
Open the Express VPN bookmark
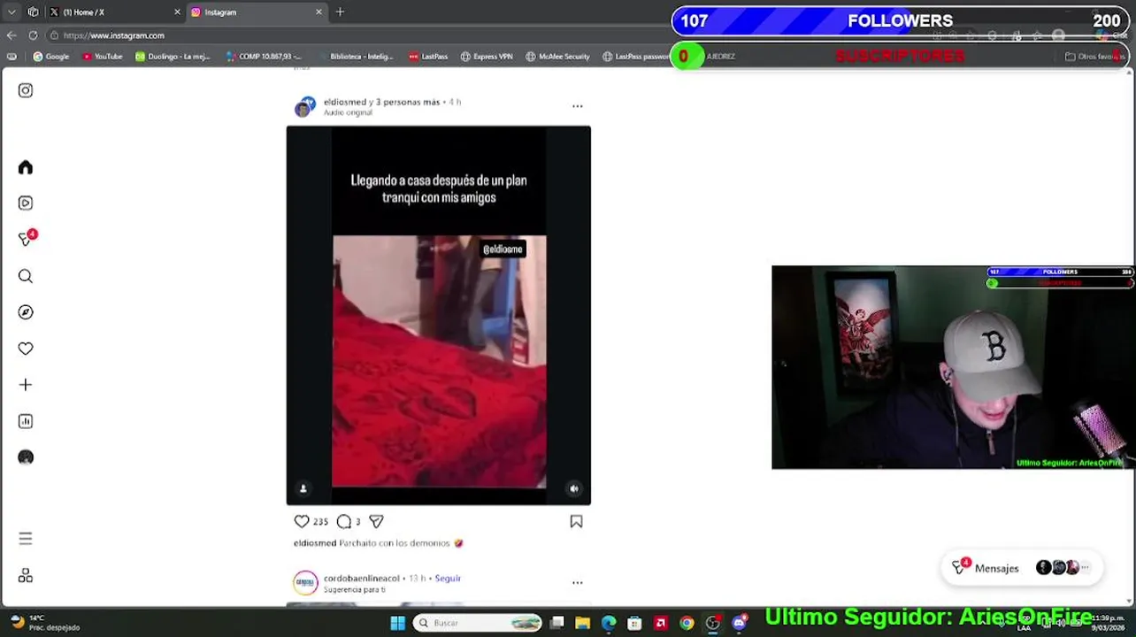point(487,57)
